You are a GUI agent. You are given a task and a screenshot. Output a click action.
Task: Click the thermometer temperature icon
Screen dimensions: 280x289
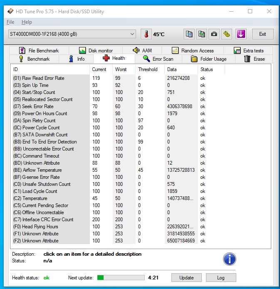[x=146, y=34]
